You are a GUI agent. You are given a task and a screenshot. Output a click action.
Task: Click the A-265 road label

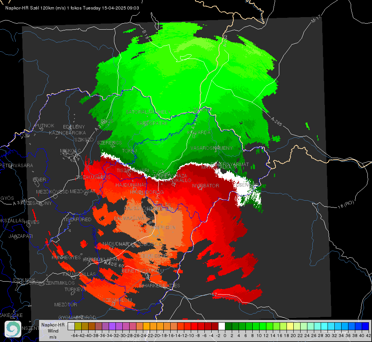tap(276, 122)
